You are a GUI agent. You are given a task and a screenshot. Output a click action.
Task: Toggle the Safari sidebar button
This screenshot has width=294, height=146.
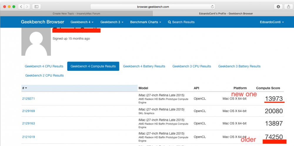click(x=36, y=7)
